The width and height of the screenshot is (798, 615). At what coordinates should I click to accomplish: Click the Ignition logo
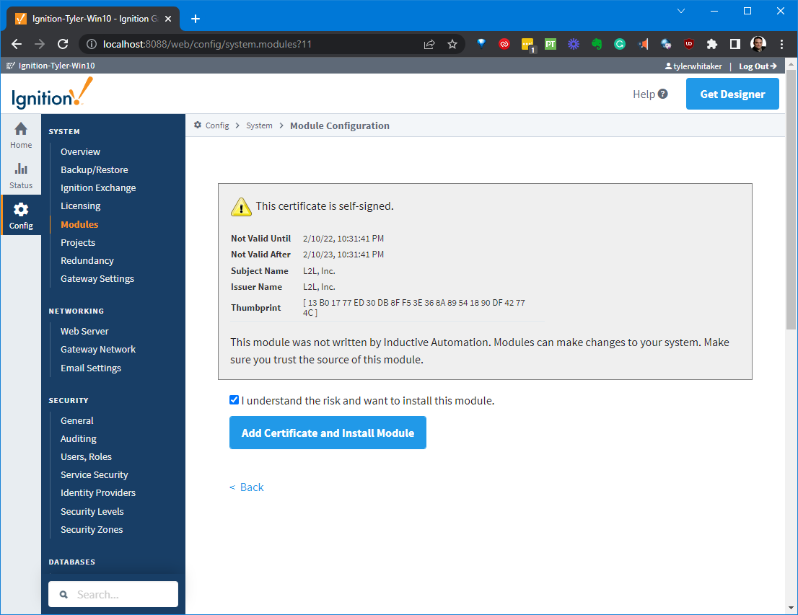(52, 94)
